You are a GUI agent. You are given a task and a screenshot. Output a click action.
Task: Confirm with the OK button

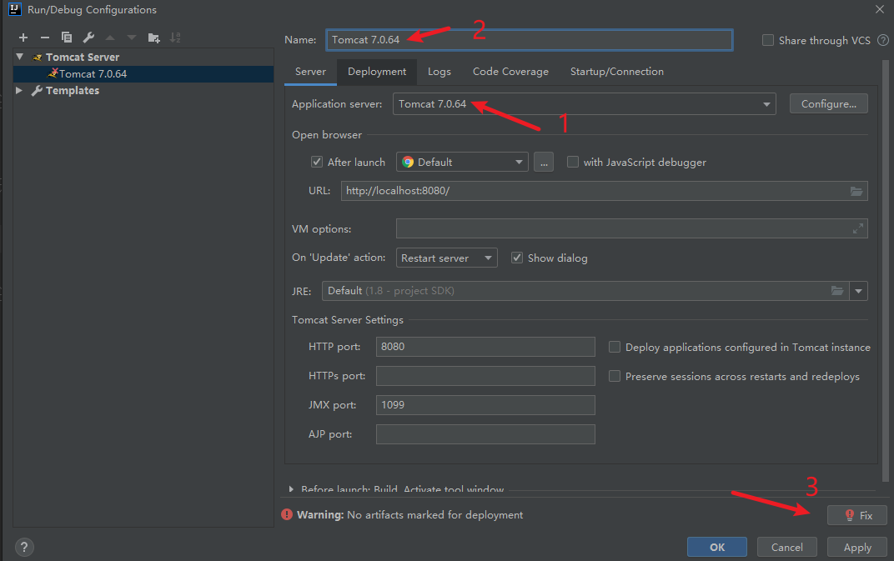[717, 548]
